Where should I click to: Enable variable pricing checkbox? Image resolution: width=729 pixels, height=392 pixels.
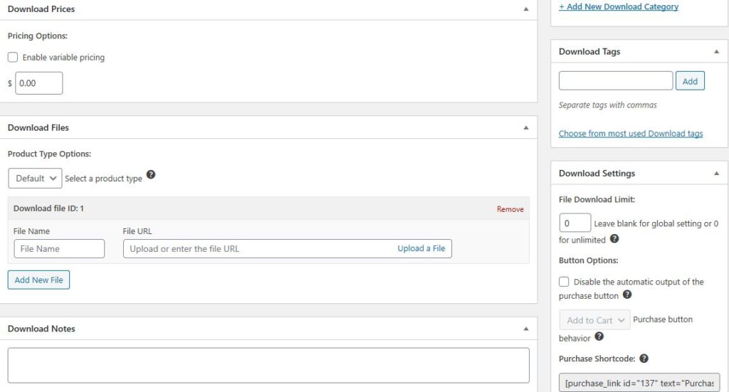point(13,57)
